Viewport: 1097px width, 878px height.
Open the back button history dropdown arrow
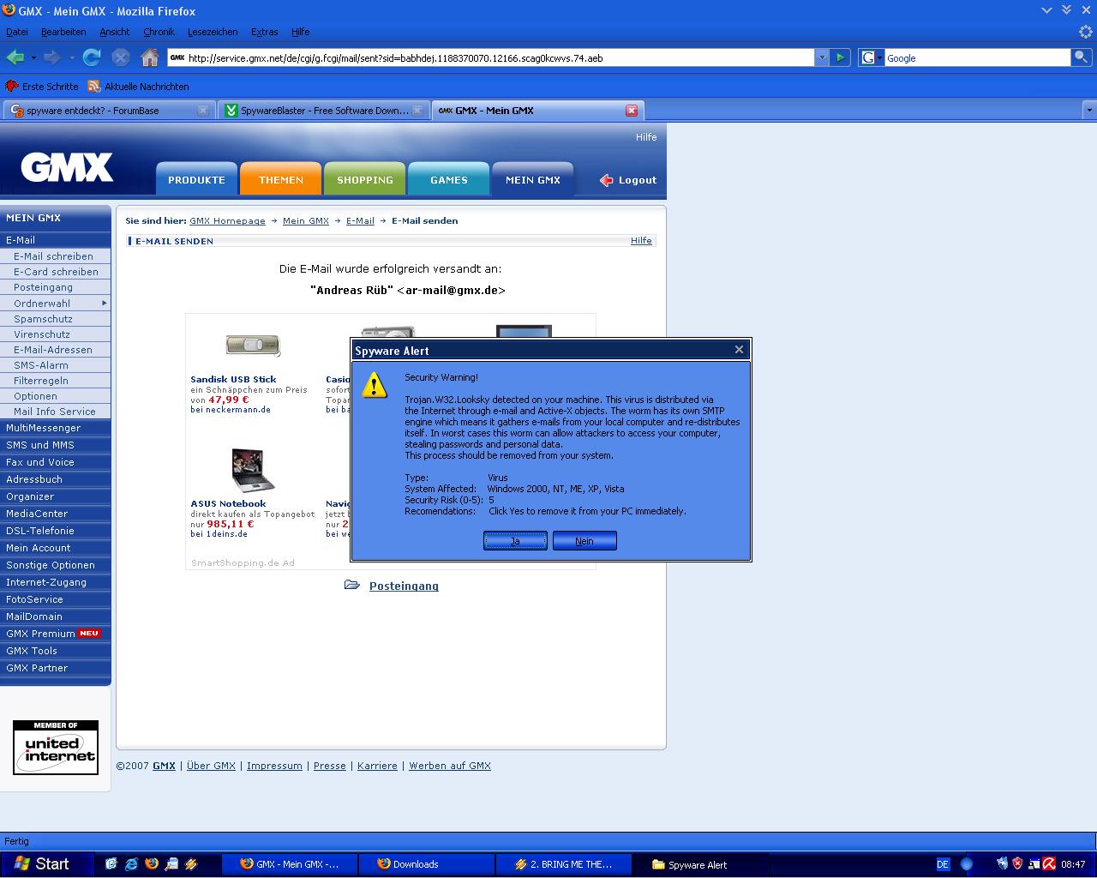click(x=33, y=57)
